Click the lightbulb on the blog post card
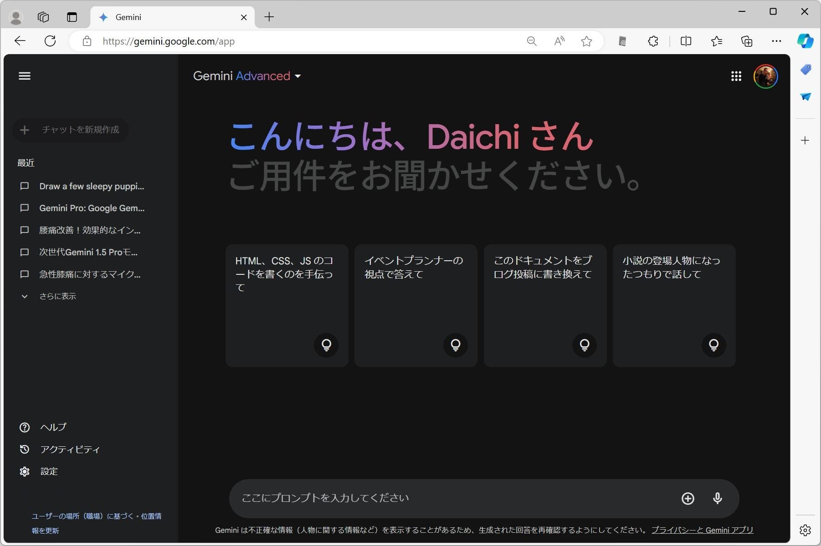Screen dimensions: 821x546 (585, 345)
